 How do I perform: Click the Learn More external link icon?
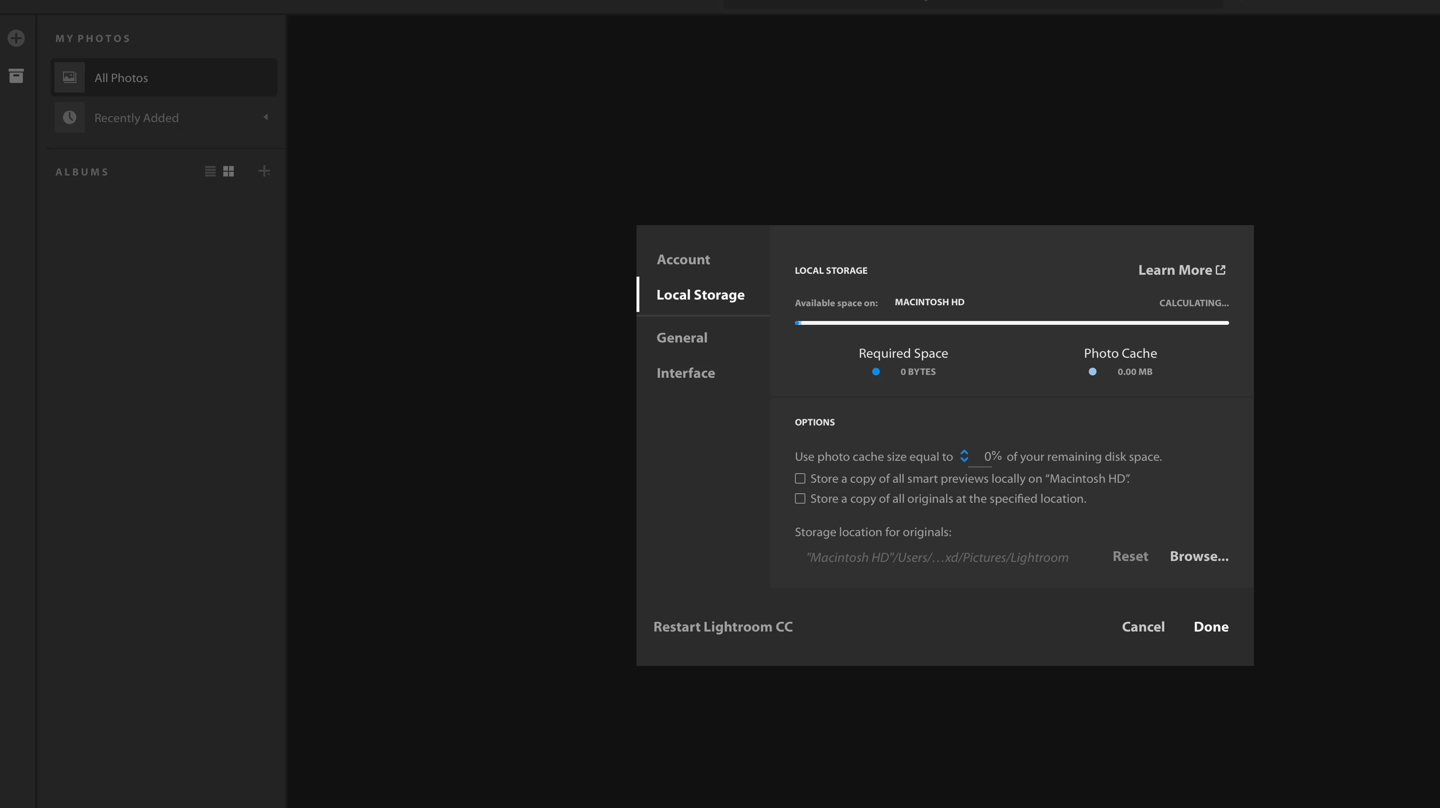(x=1221, y=270)
